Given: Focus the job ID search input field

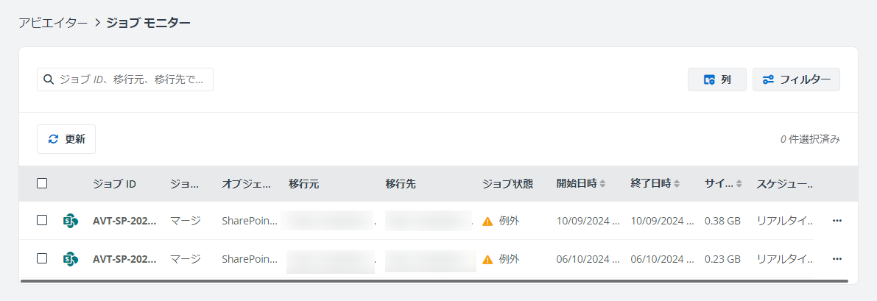Looking at the screenshot, I should click(125, 79).
